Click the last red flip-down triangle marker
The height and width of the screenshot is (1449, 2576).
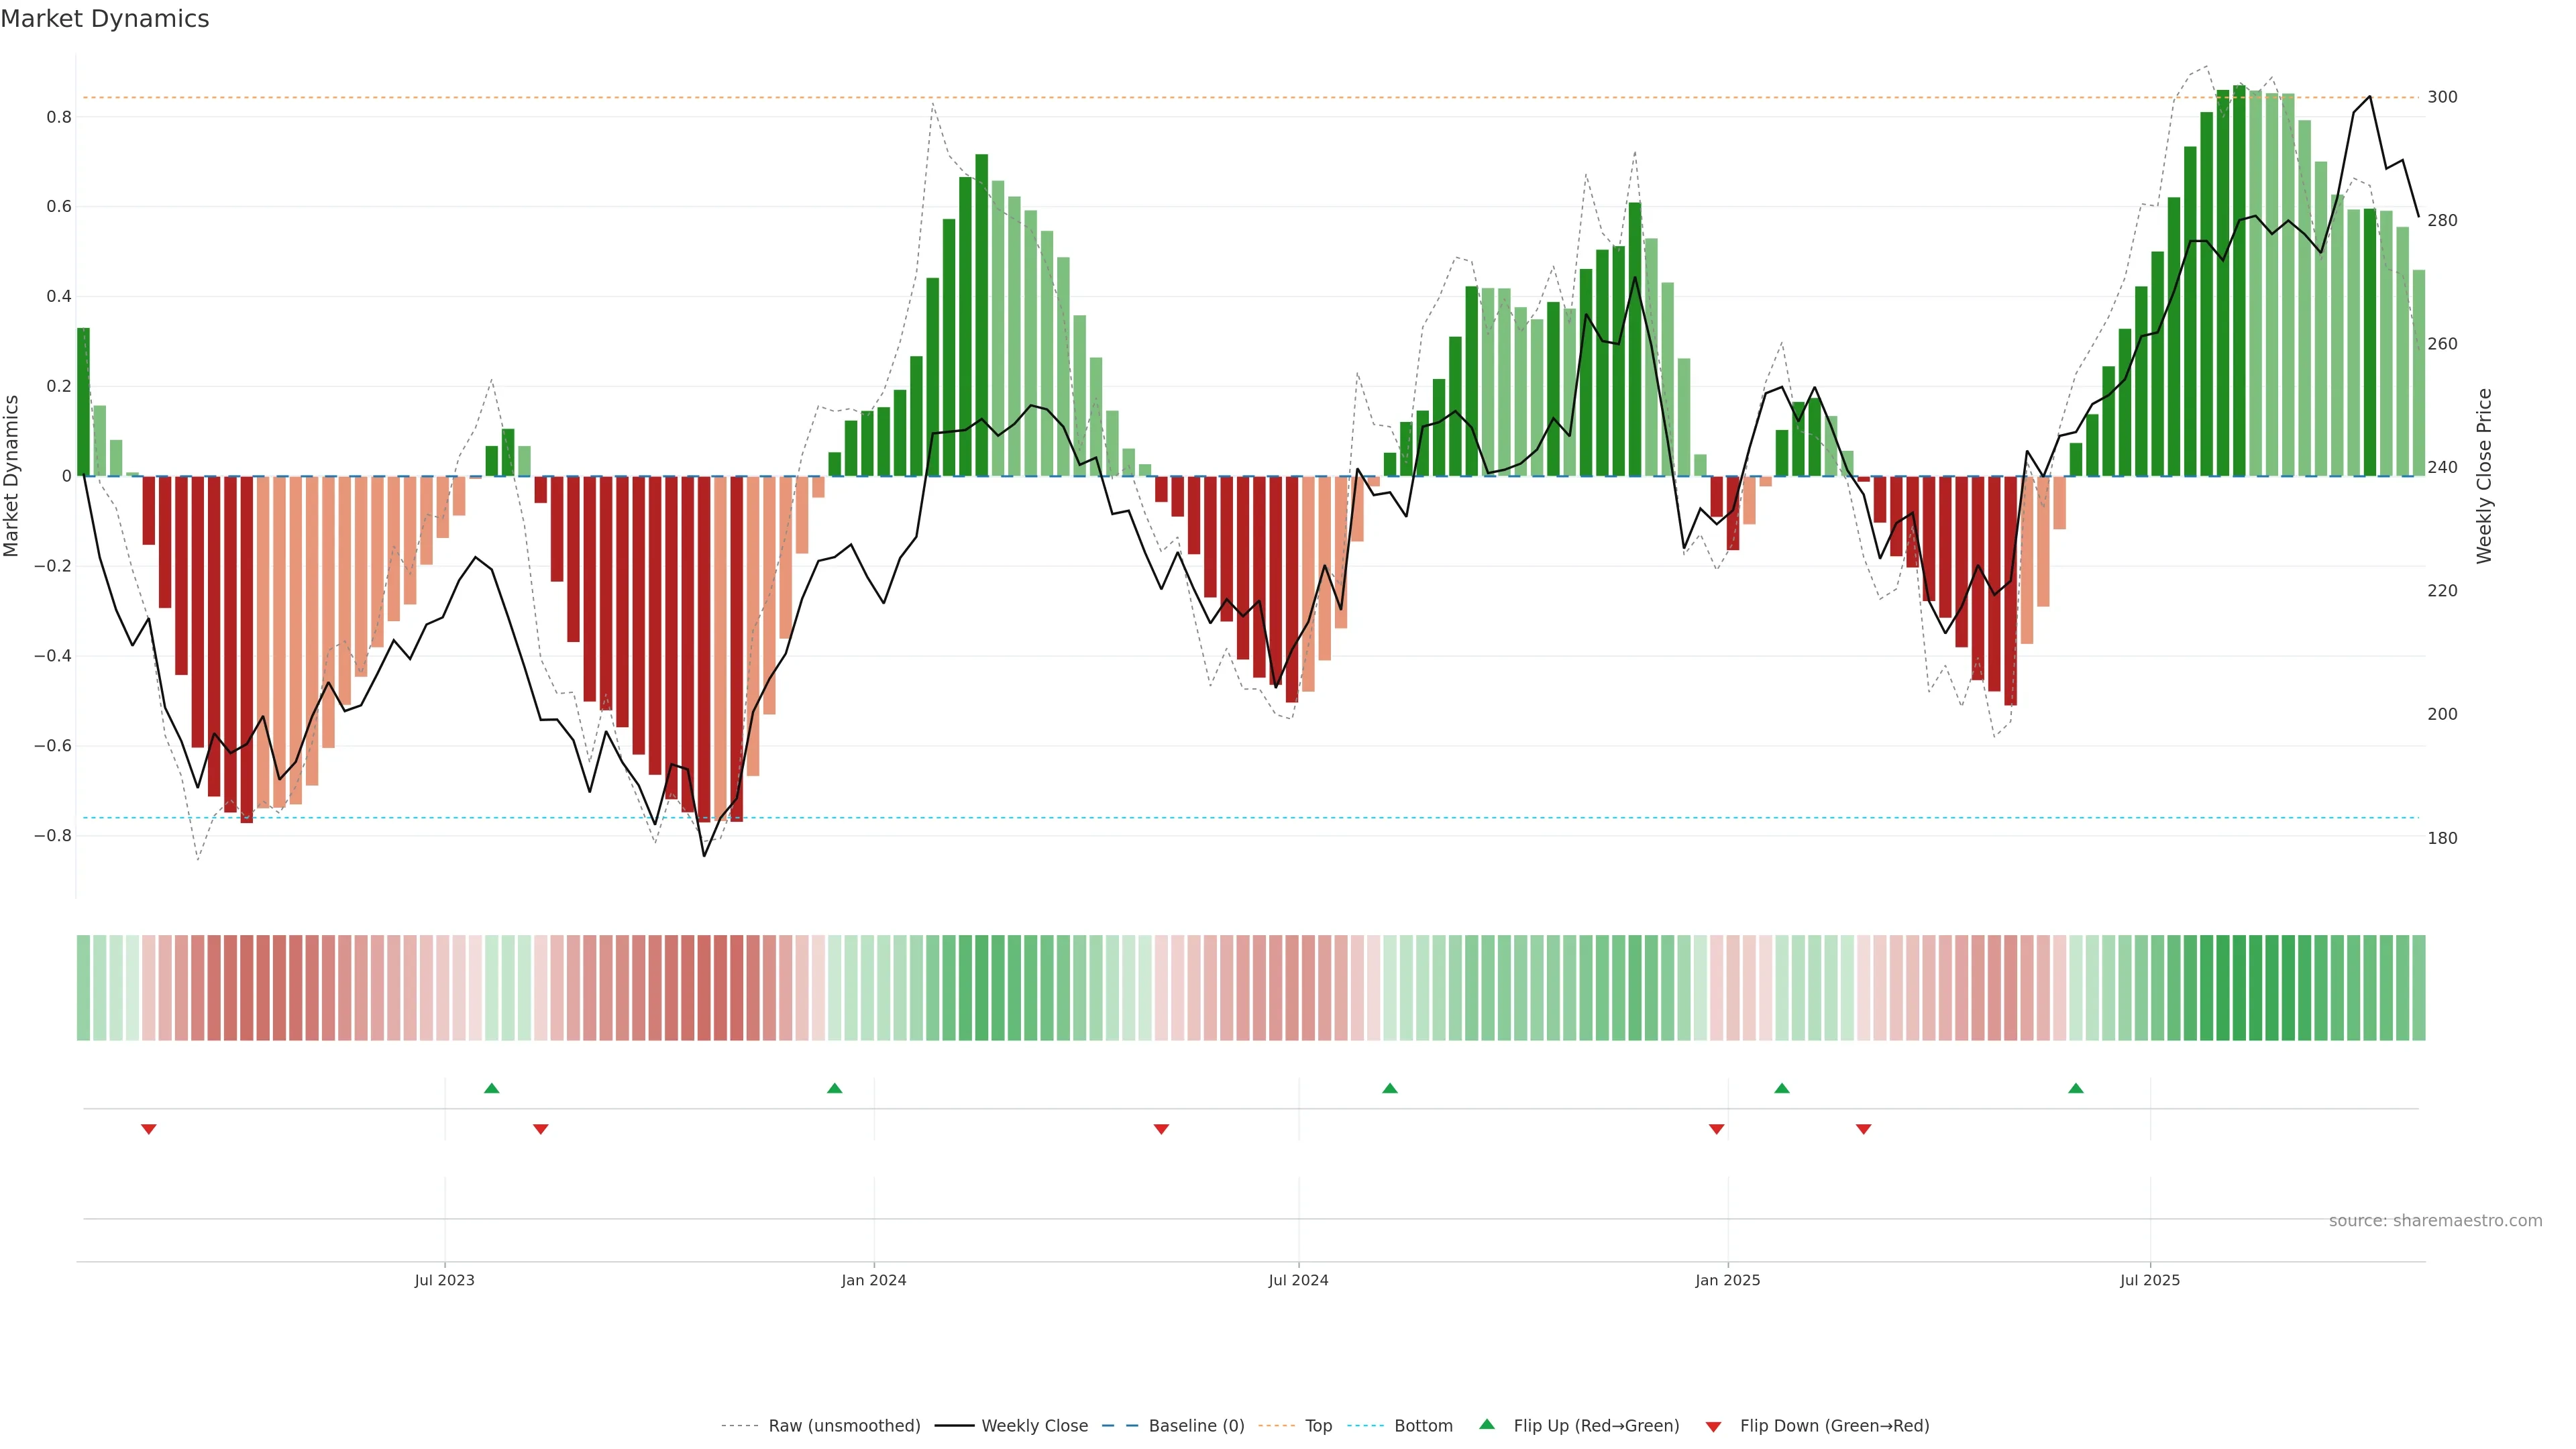tap(1863, 1129)
